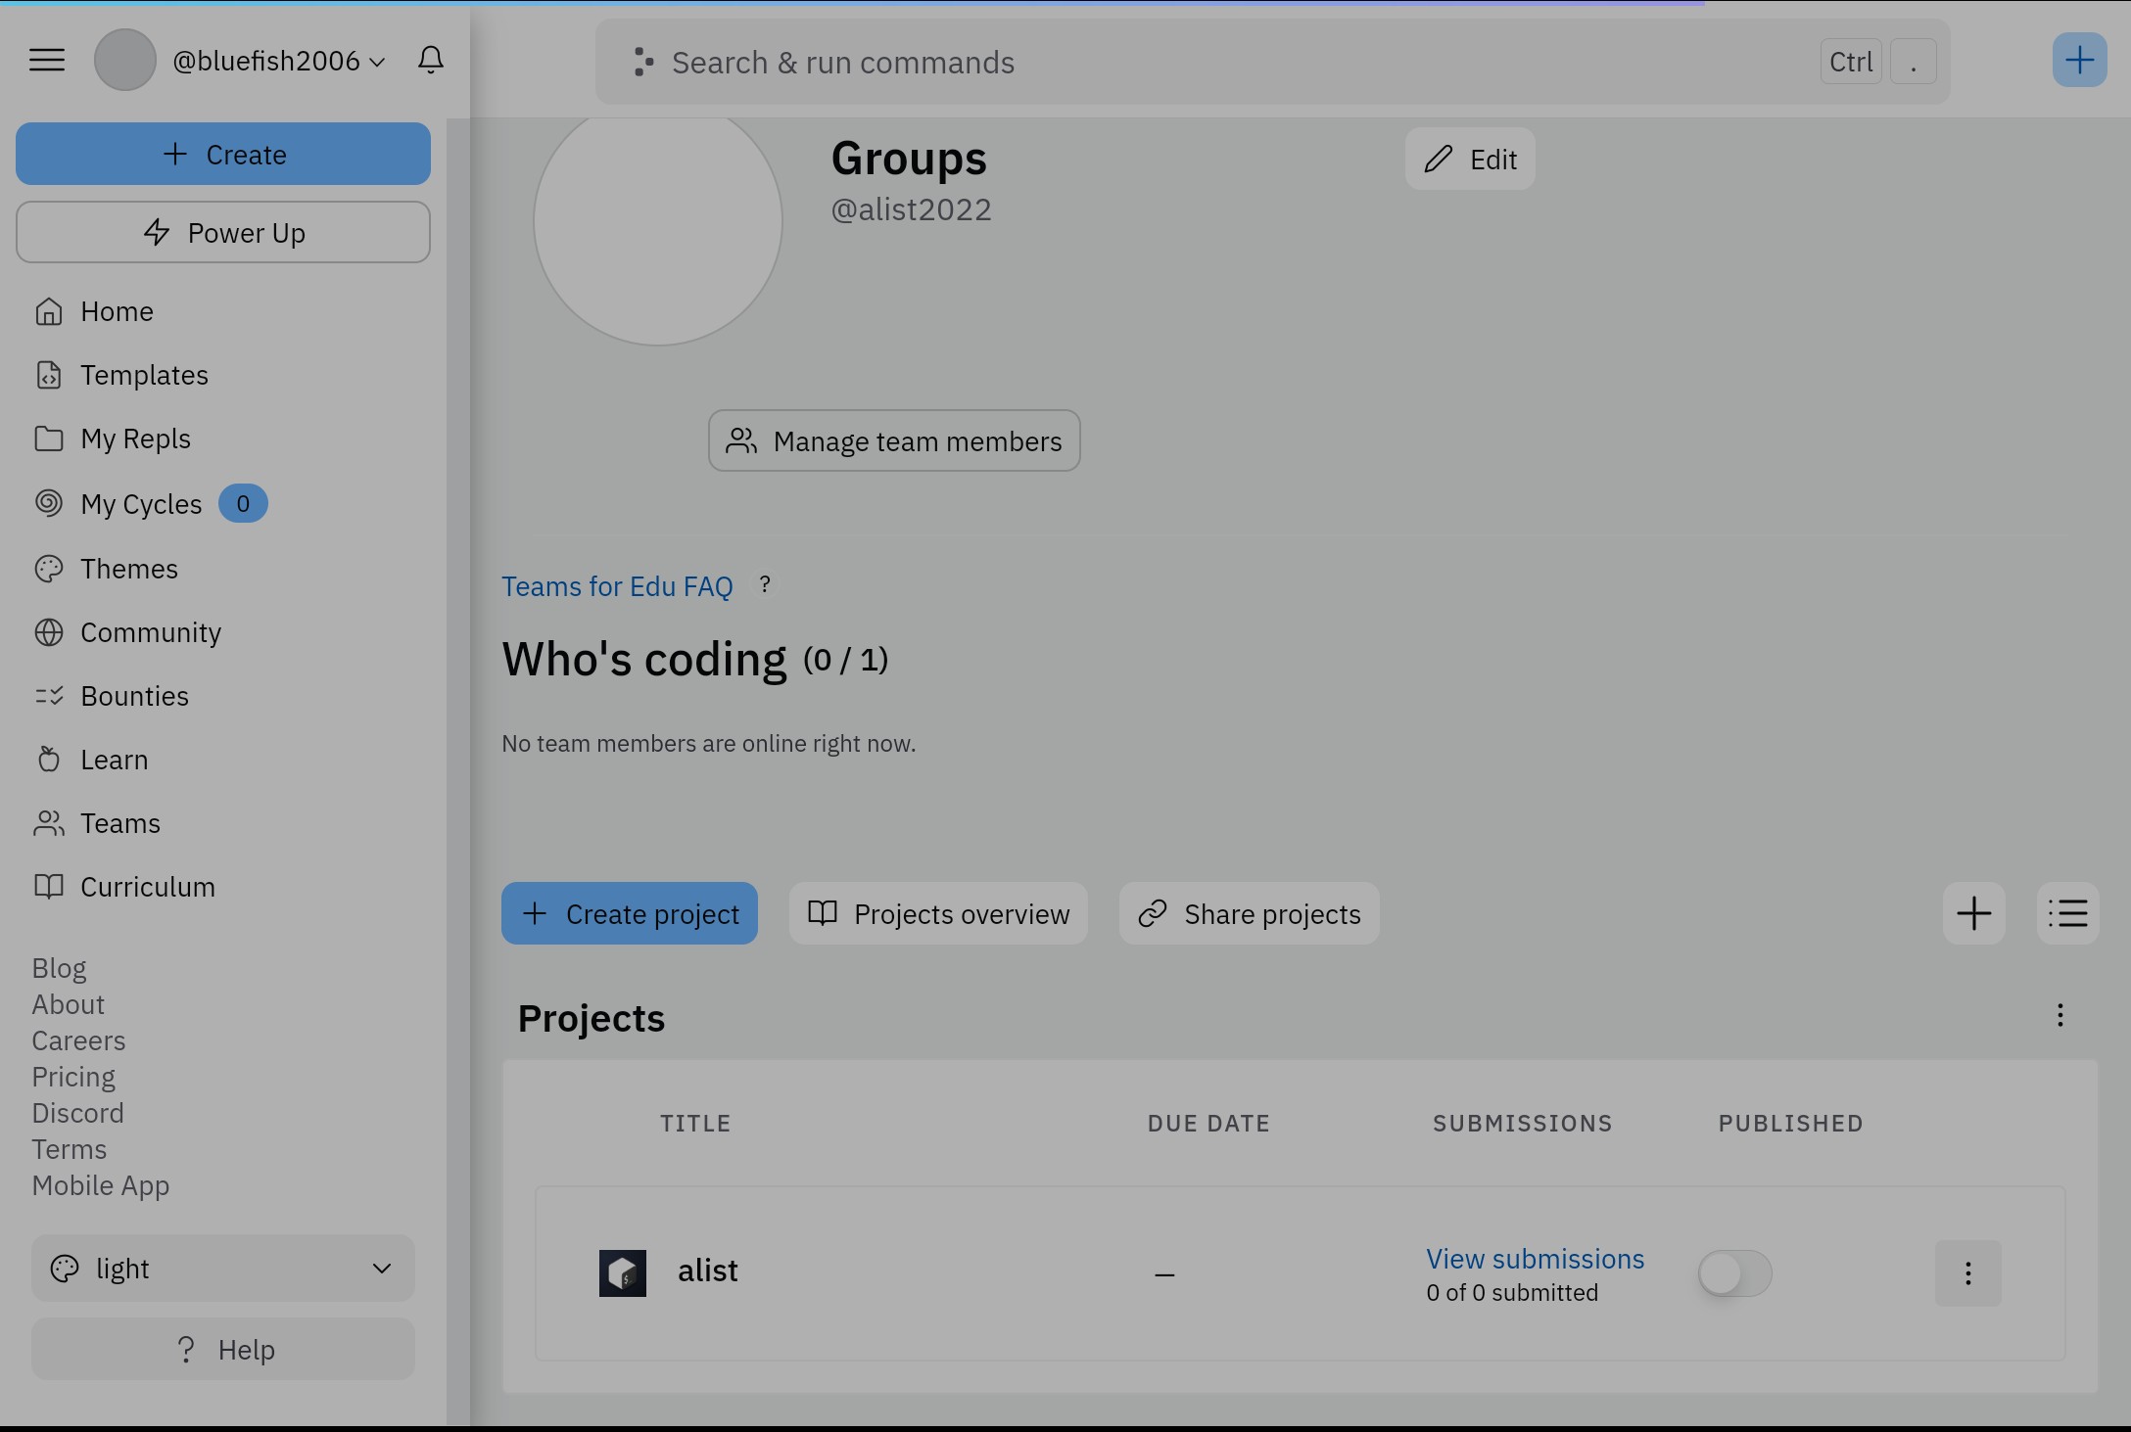Expand the @bluefish2006 account dropdown

[x=279, y=61]
